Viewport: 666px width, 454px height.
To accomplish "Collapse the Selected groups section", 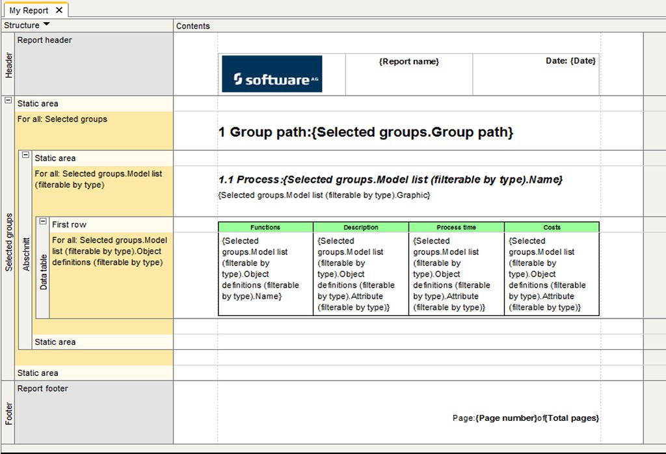I will click(8, 100).
